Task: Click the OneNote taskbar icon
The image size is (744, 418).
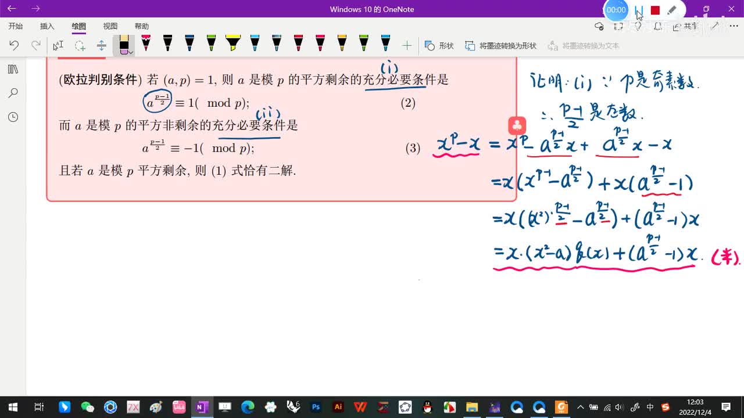Action: tap(202, 407)
